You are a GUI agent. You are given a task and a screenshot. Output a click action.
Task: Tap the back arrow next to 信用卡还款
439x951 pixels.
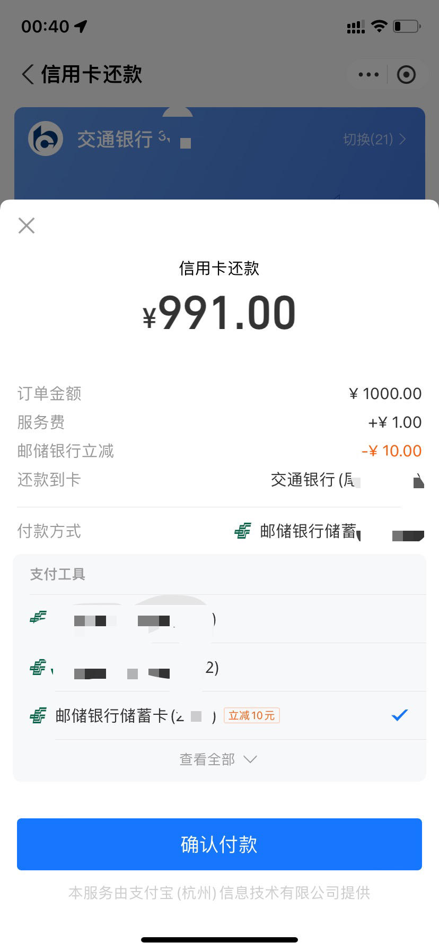point(28,74)
